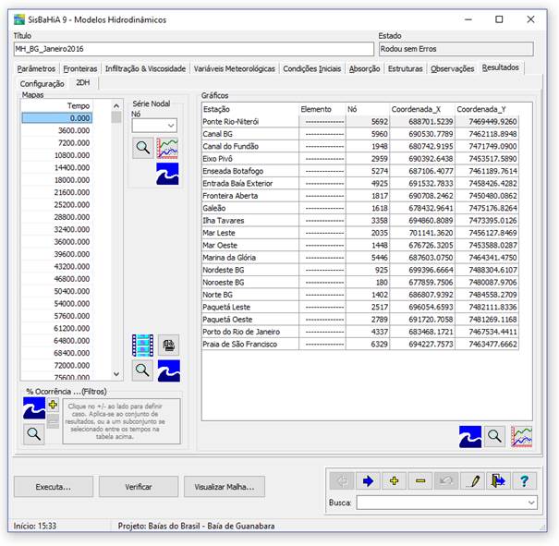The width and height of the screenshot is (559, 546).
Task: Select the Ponte Rio-Niterói station row
Action: click(360, 122)
